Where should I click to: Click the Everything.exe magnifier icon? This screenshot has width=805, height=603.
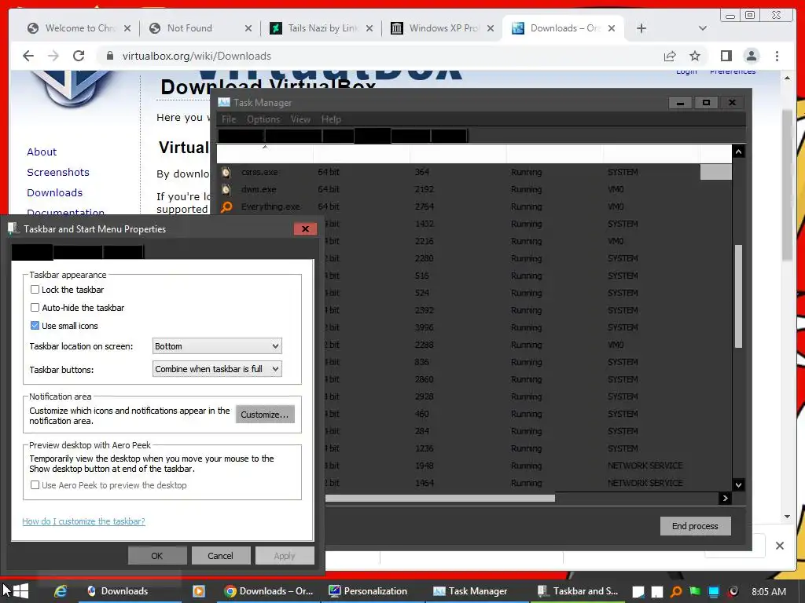(226, 206)
